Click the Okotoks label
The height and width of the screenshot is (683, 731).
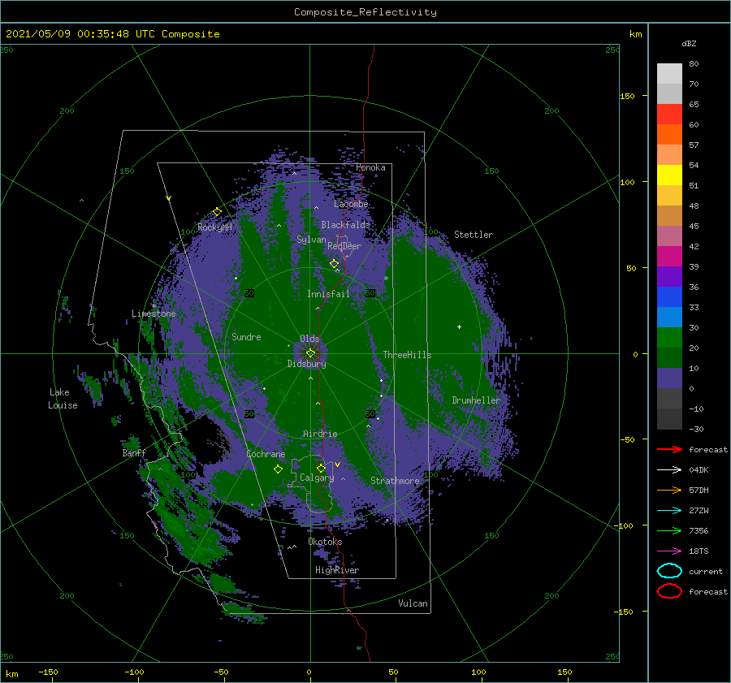(325, 542)
